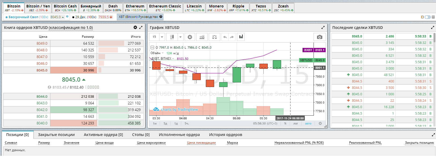Take a chart snapshot with camera icon

[319, 37]
